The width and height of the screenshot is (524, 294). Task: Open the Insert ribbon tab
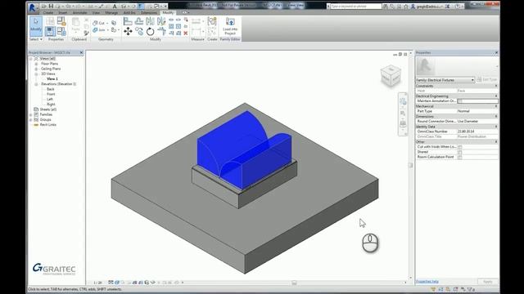(63, 13)
